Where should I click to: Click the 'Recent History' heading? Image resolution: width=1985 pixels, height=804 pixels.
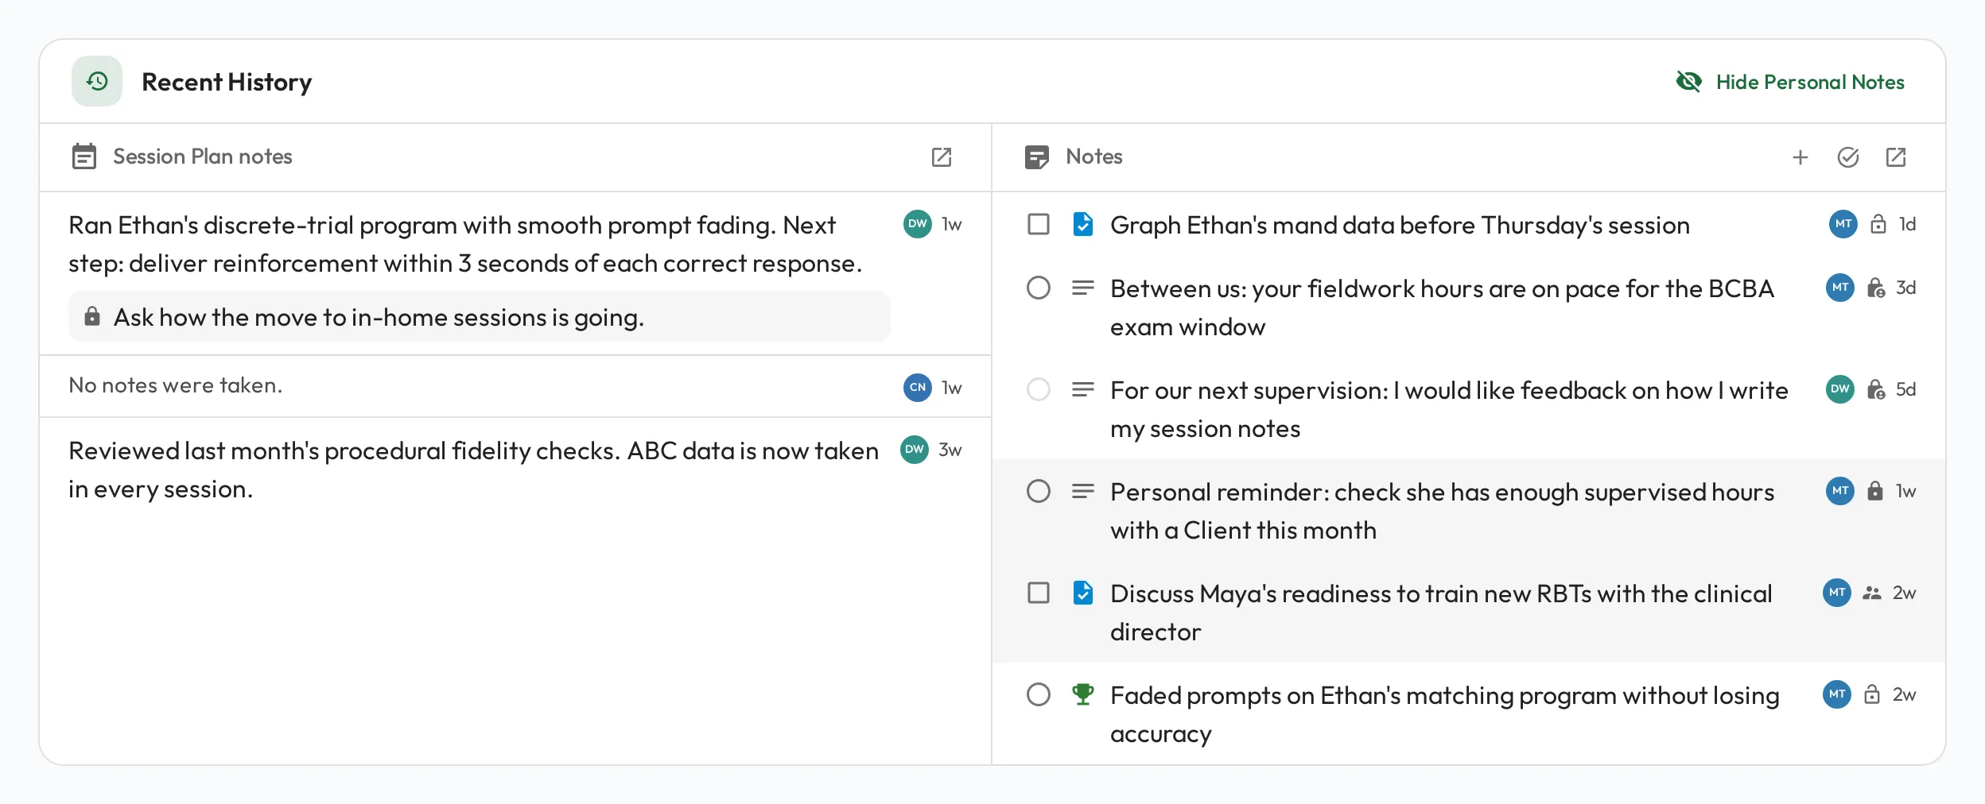[227, 82]
